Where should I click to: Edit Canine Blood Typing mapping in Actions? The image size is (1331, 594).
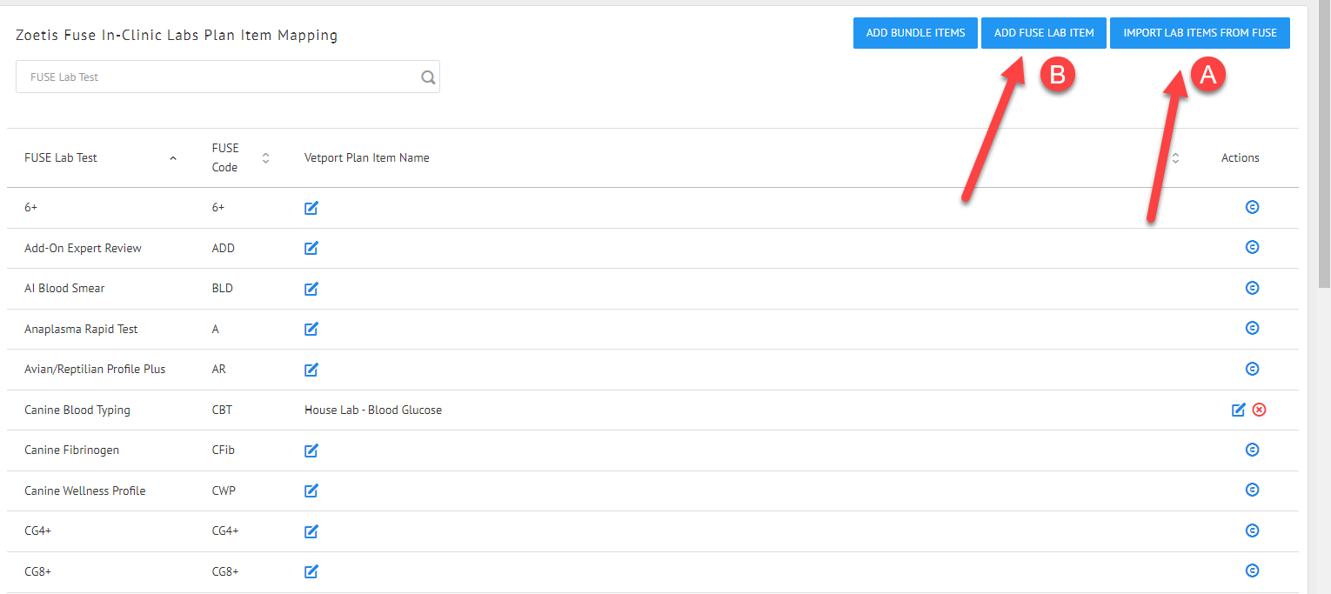coord(1239,410)
